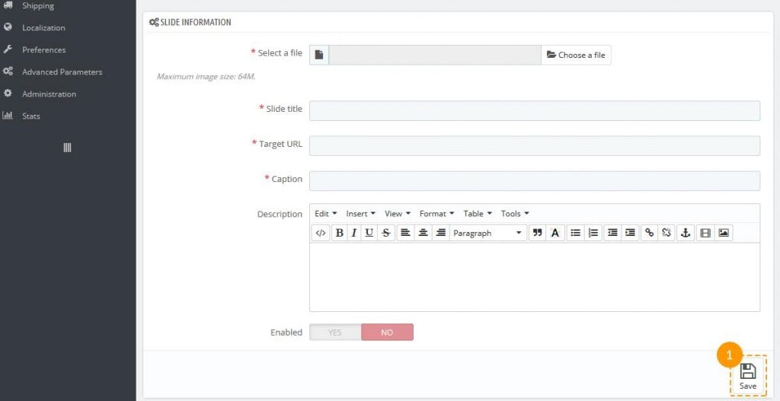Apply italic formatting in description
This screenshot has height=401, width=780.
point(354,233)
